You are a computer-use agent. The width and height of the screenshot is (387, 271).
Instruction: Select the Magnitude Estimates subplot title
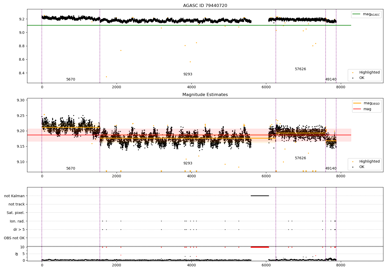pyautogui.click(x=205, y=95)
